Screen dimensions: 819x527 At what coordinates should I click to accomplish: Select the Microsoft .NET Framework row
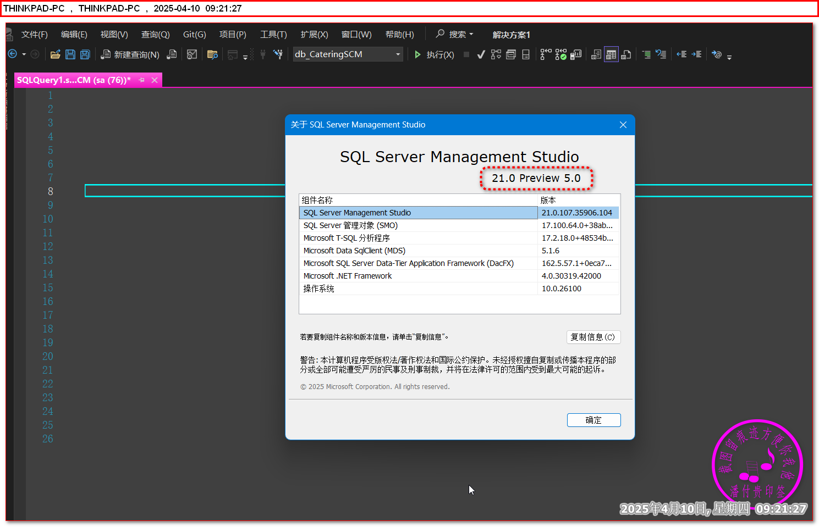click(x=459, y=276)
